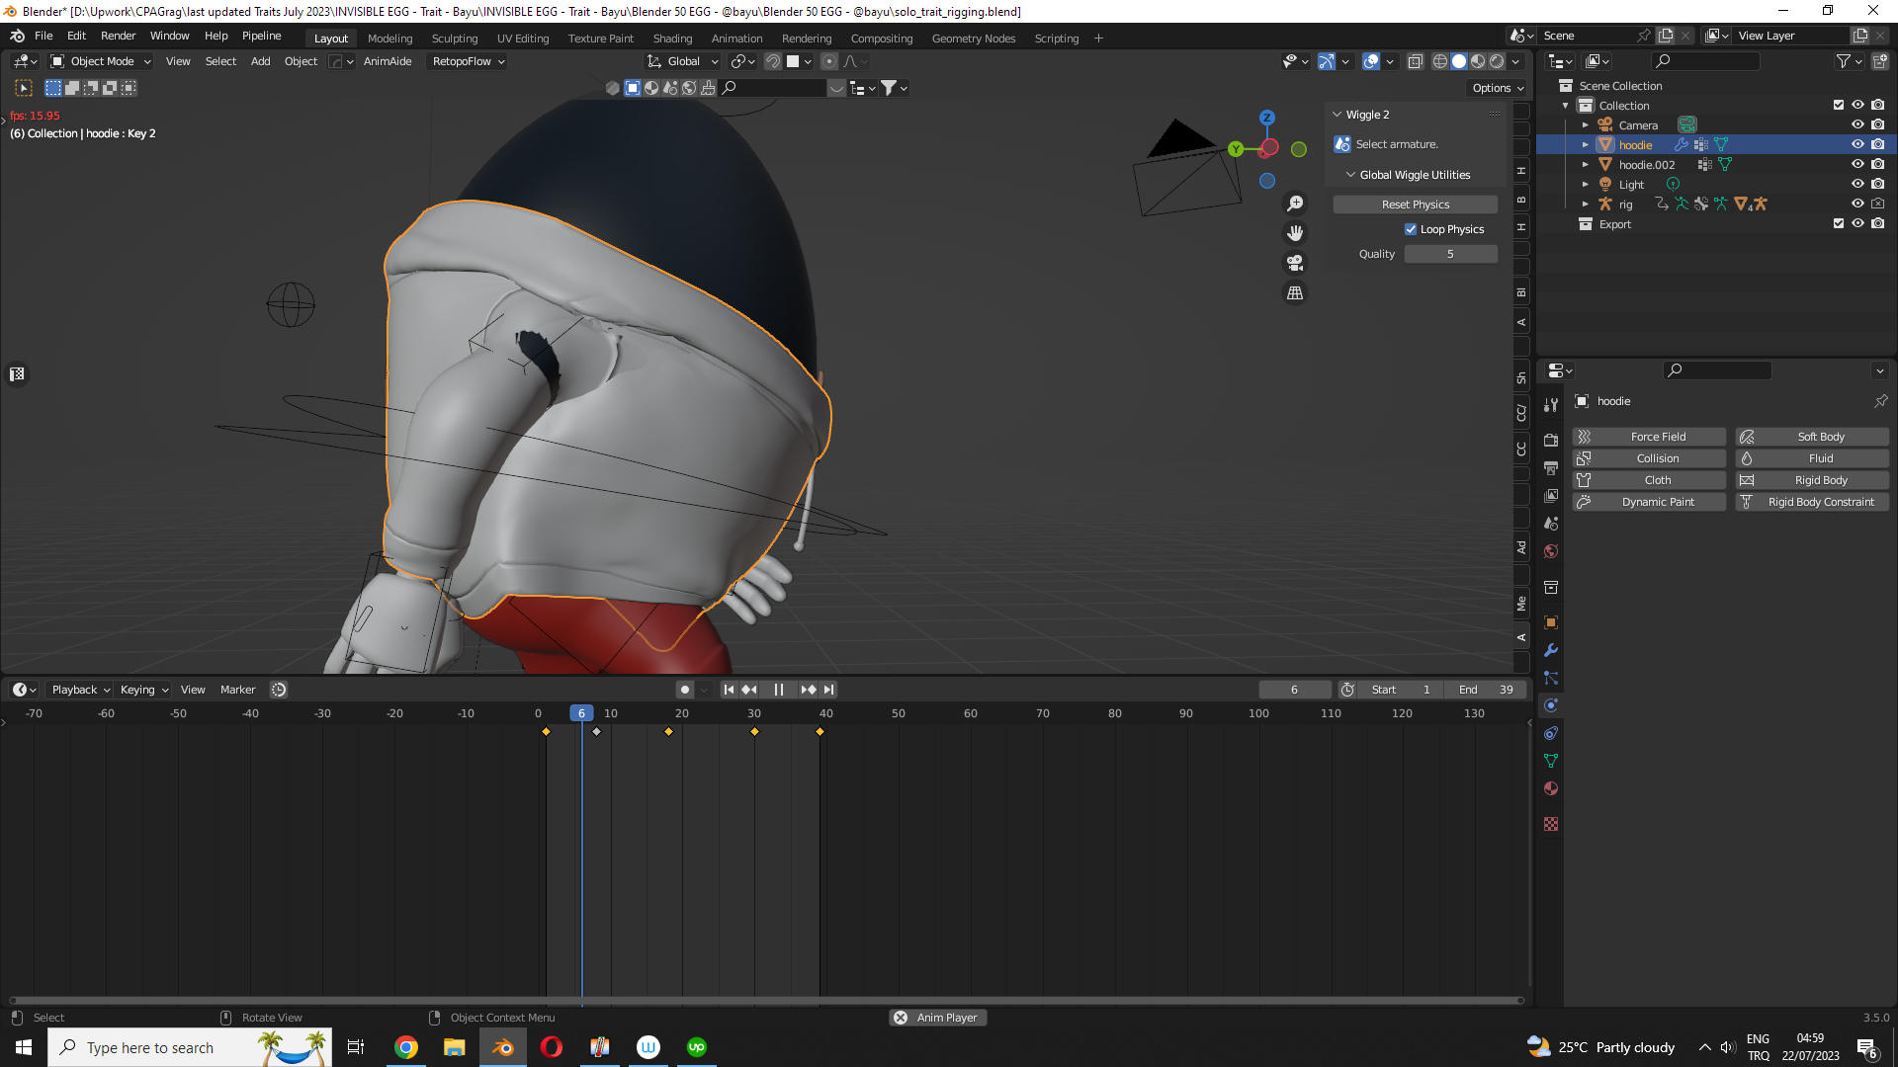This screenshot has width=1898, height=1067.
Task: Expand the rig item in outliner
Action: click(1585, 205)
